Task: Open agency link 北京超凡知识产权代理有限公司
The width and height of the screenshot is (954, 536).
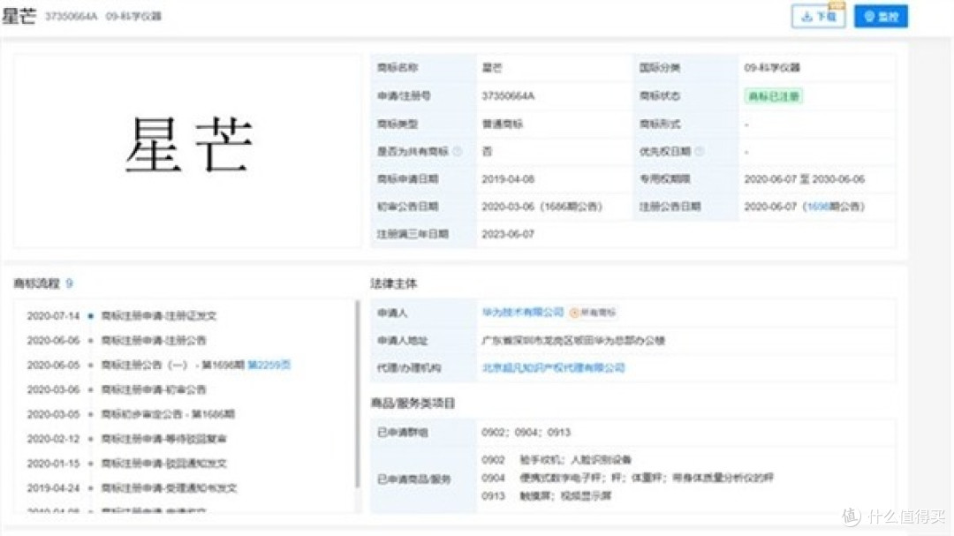Action: [x=553, y=368]
